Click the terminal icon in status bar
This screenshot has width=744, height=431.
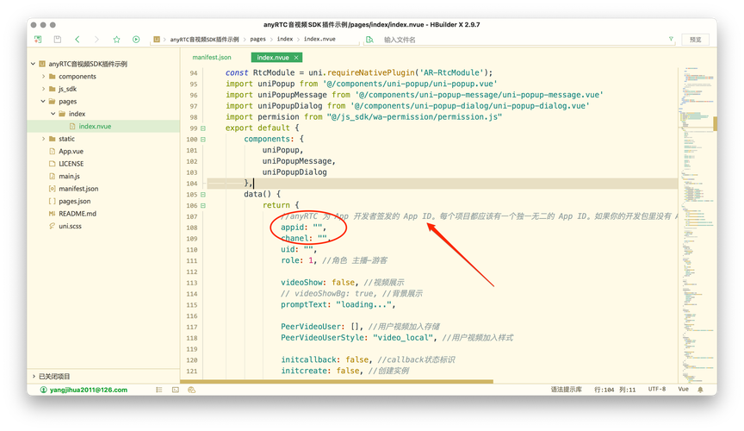176,390
